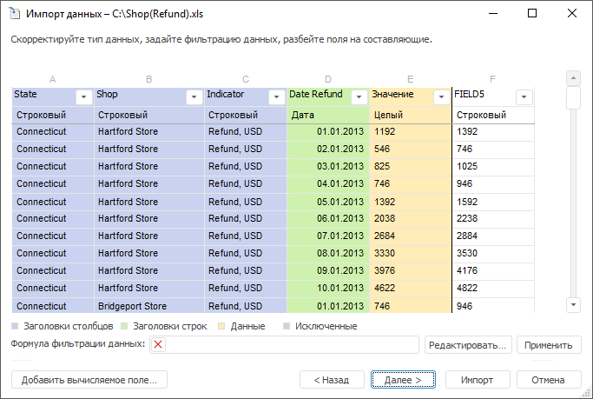The height and width of the screenshot is (399, 593).
Task: Expand the Indicator column dropdown
Action: click(276, 97)
